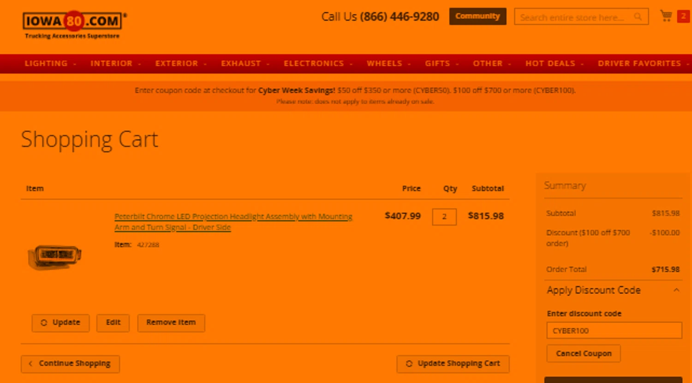Click the item subtotal $815.98 in the table

pos(486,216)
